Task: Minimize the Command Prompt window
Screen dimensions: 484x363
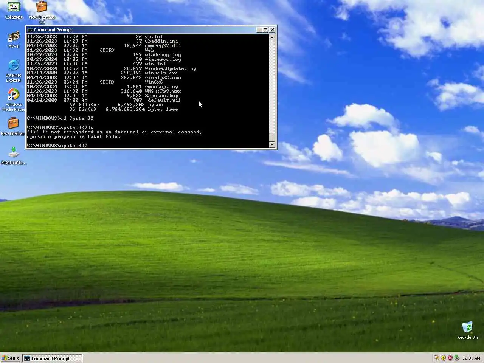Action: pyautogui.click(x=259, y=30)
